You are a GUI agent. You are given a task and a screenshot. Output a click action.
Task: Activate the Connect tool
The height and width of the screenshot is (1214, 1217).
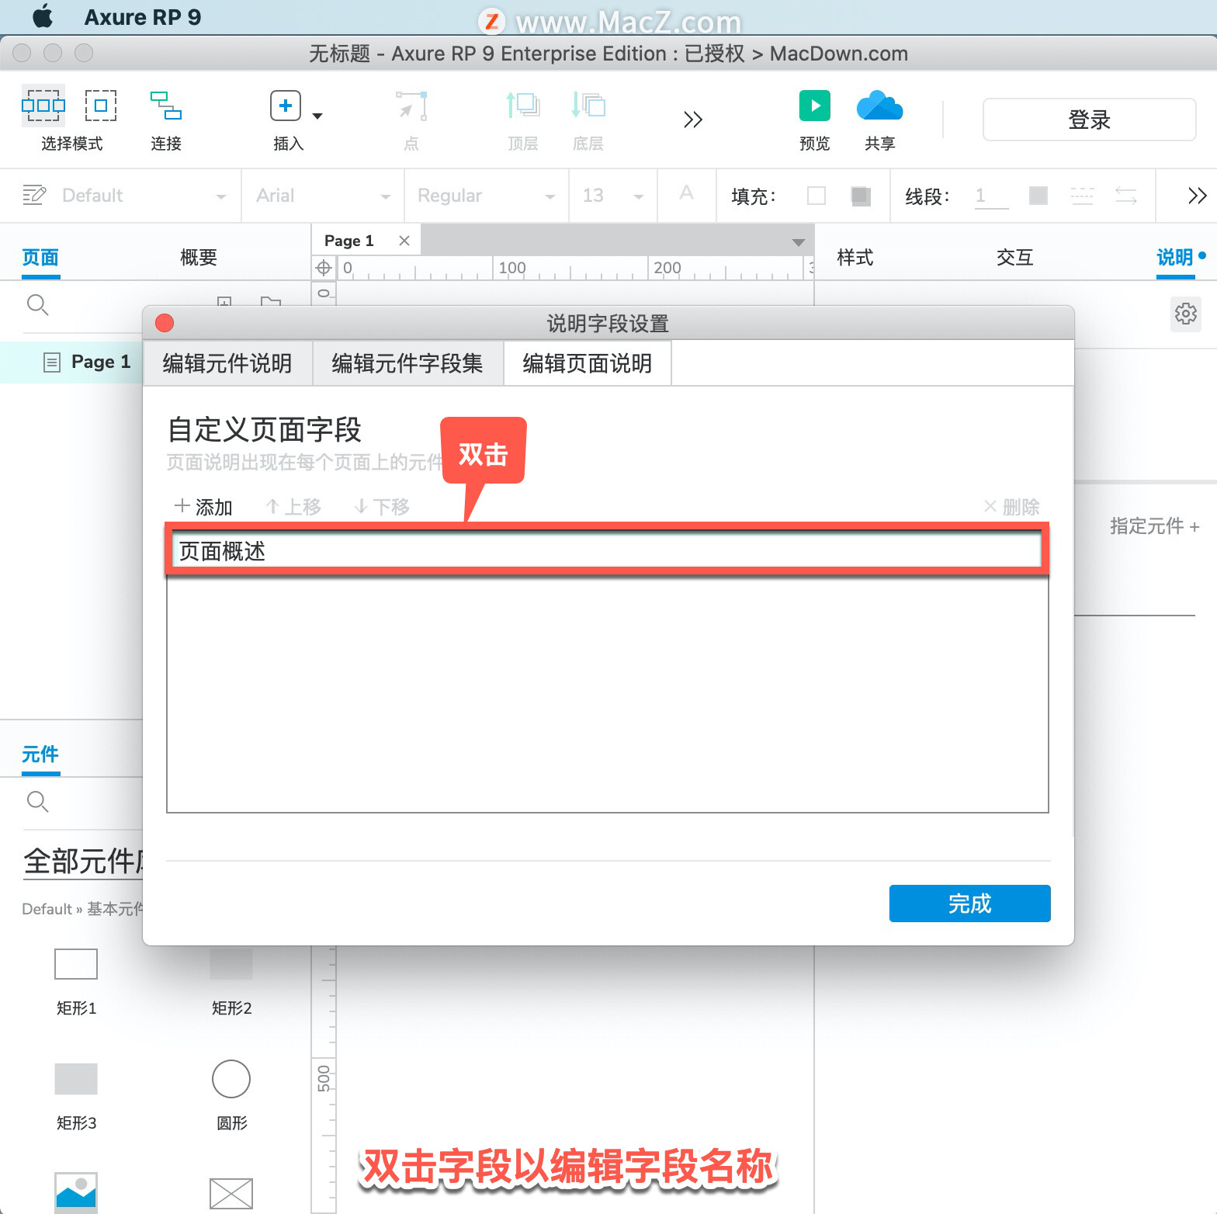[166, 106]
